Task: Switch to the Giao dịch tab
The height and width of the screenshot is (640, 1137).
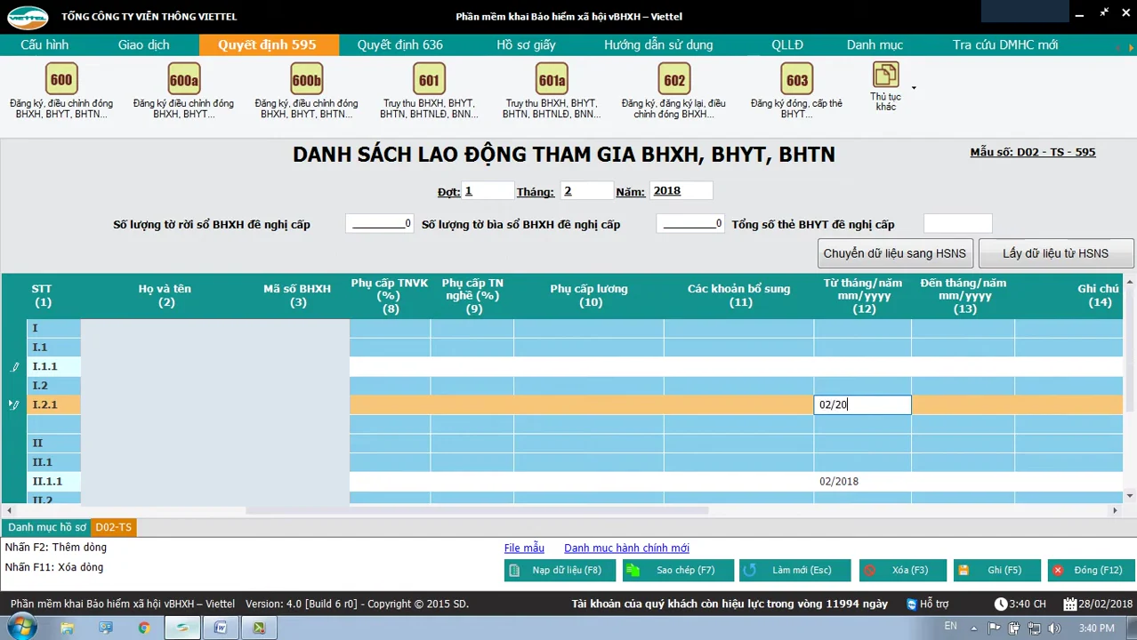Action: 143,44
